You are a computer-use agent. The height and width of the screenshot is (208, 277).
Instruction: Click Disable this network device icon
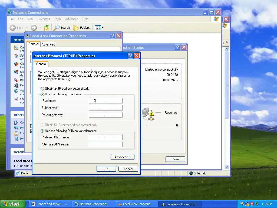(x=16, y=72)
